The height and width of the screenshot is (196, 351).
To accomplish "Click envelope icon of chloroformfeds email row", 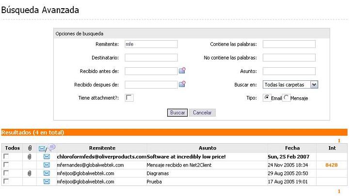I will pos(47,157).
